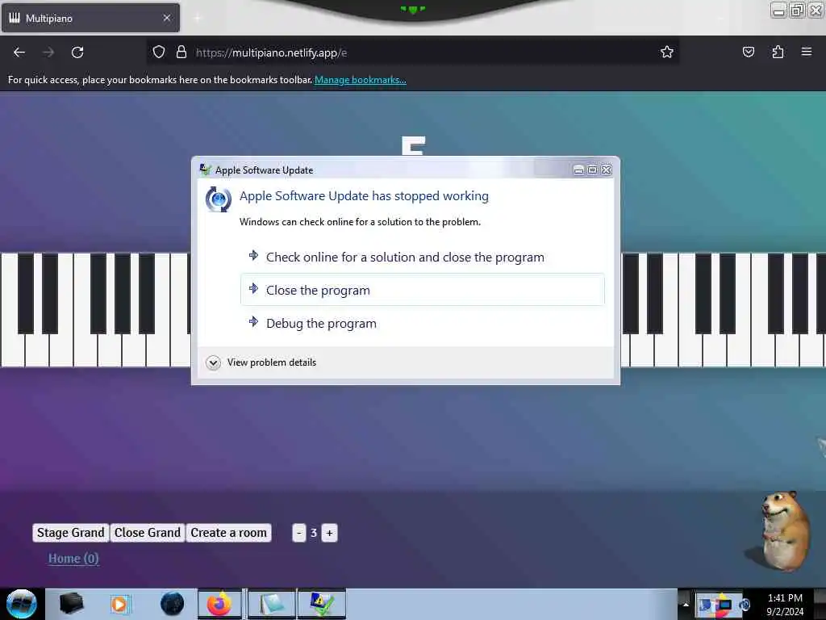Choose Close the program option
826x620 pixels.
click(423, 290)
